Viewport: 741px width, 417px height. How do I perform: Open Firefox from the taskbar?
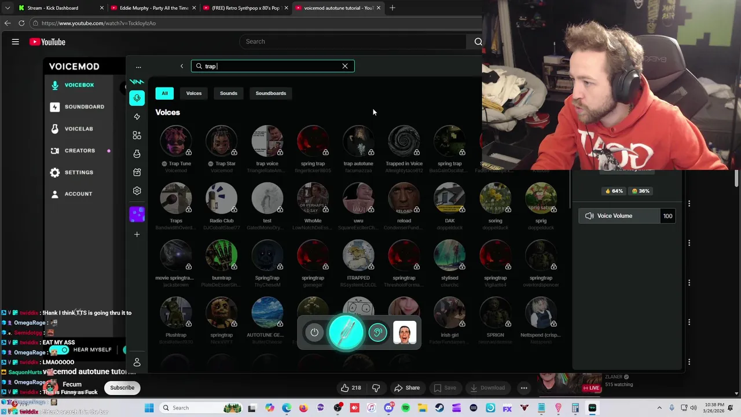tap(303, 408)
